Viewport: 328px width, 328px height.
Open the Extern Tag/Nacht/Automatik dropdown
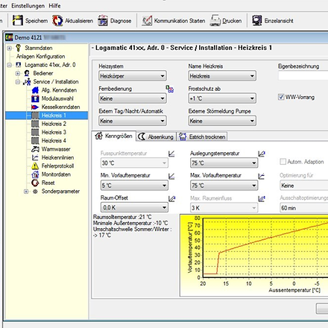point(133,121)
